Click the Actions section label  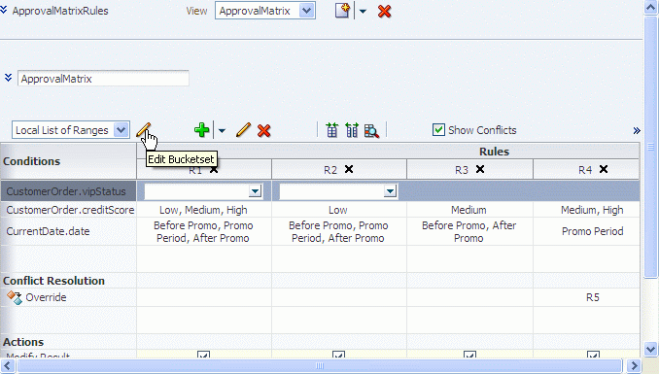23,342
